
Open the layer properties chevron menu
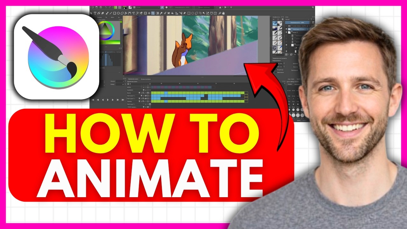tap(295, 54)
